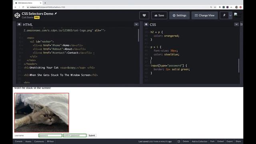
Task: Expand HTML panel dropdown chevron
Action: pos(136,24)
